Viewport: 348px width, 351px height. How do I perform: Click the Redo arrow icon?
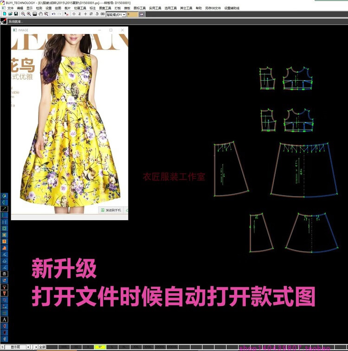(x=59, y=14)
